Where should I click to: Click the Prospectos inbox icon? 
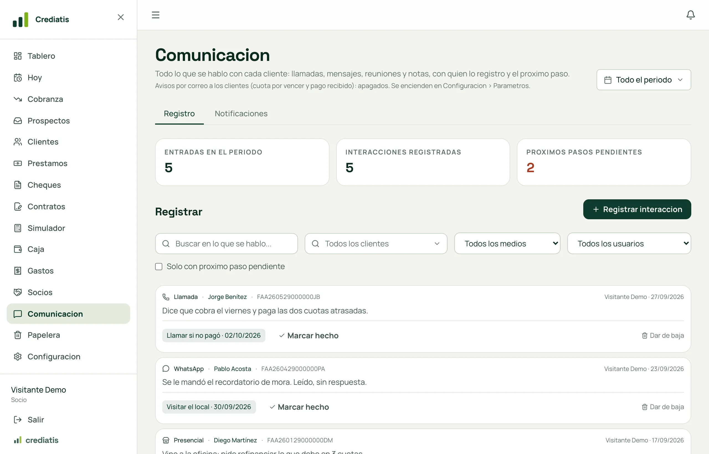[x=18, y=121]
